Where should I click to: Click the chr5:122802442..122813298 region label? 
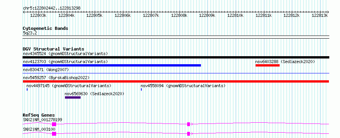click(52, 8)
